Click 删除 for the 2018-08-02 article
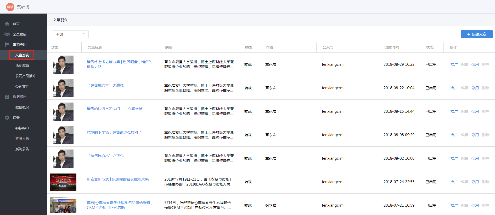This screenshot has width=495, height=215. pyautogui.click(x=485, y=158)
